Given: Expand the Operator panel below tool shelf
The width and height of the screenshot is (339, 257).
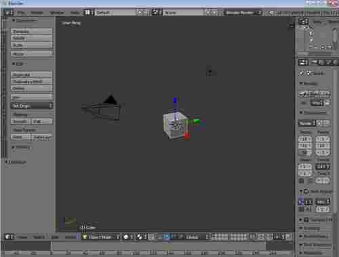Looking at the screenshot, I should point(6,161).
